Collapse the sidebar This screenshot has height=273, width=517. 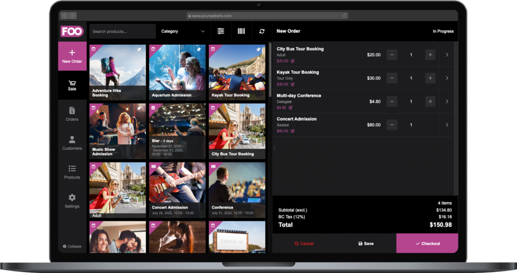pos(72,246)
